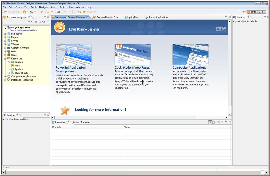Expand the Style Sheets node
Image resolution: width=270 pixels, height=176 pixels.
click(x=9, y=73)
